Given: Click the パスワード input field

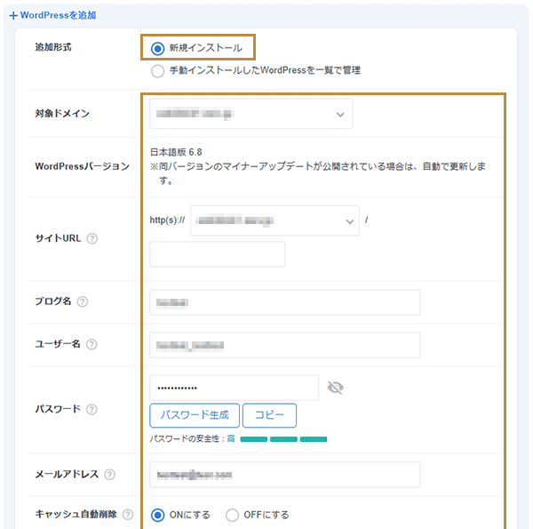Looking at the screenshot, I should click(x=235, y=388).
